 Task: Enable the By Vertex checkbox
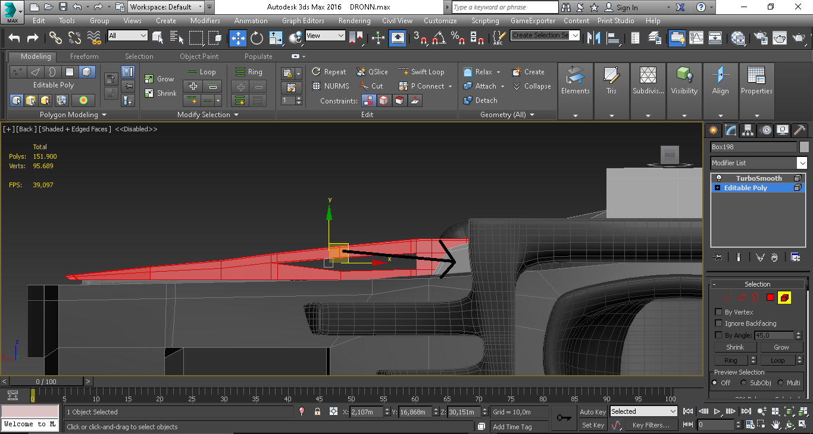tap(718, 312)
